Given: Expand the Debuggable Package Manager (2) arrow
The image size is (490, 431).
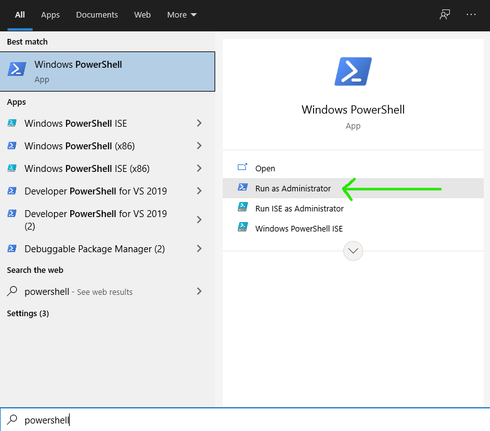Looking at the screenshot, I should coord(199,248).
